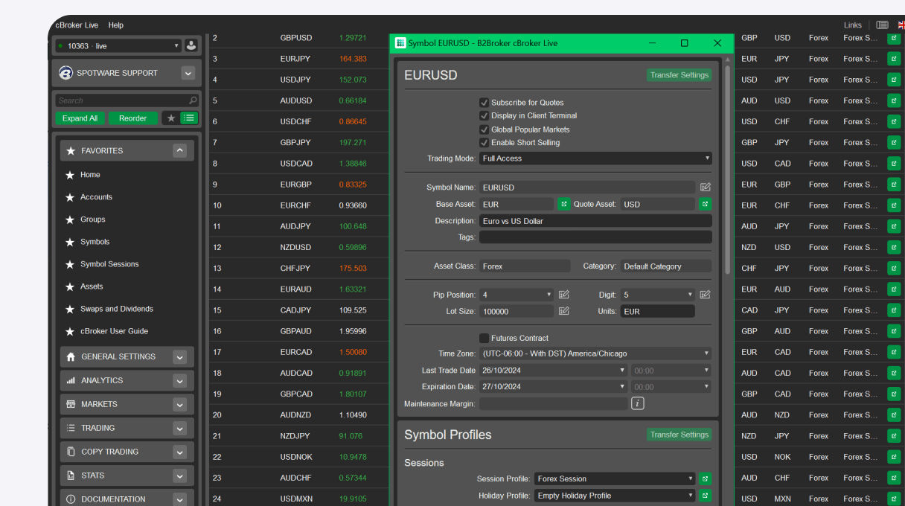
Task: Open the Holiday Profile dropdown
Action: click(615, 496)
